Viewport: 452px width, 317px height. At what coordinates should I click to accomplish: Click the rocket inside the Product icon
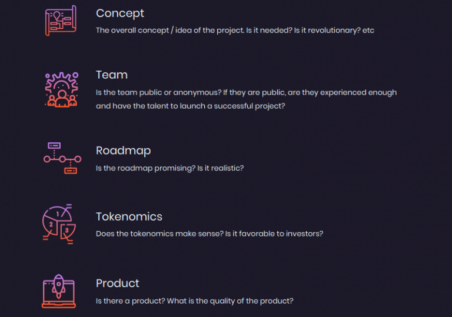tap(59, 286)
